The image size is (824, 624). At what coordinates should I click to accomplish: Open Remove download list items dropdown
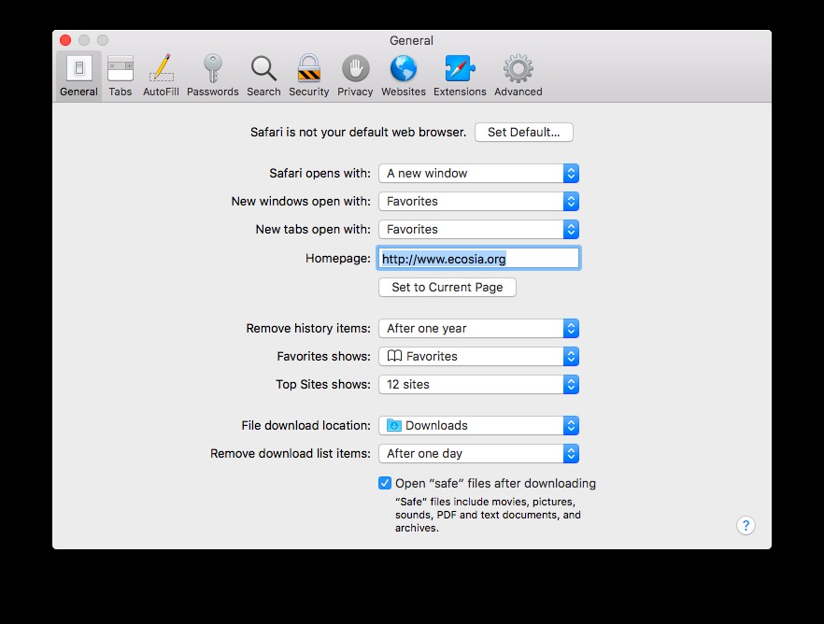point(478,453)
